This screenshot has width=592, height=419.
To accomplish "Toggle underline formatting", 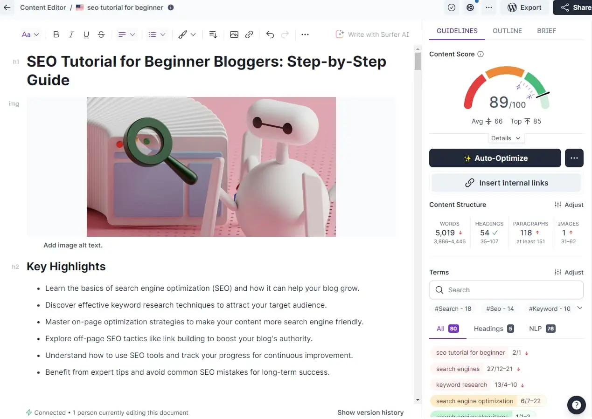I will (86, 34).
